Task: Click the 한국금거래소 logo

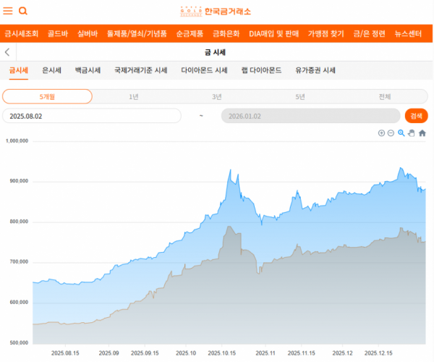Action: [216, 11]
